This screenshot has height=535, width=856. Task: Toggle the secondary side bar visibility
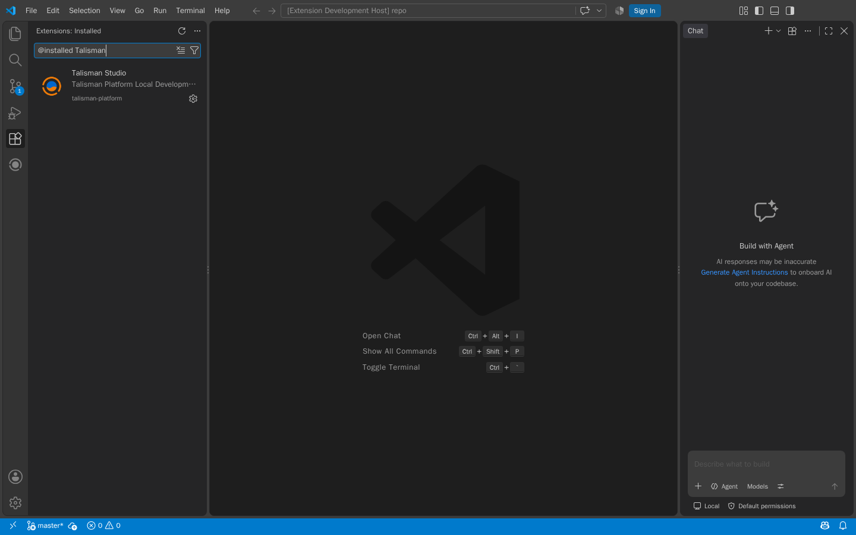(x=790, y=11)
